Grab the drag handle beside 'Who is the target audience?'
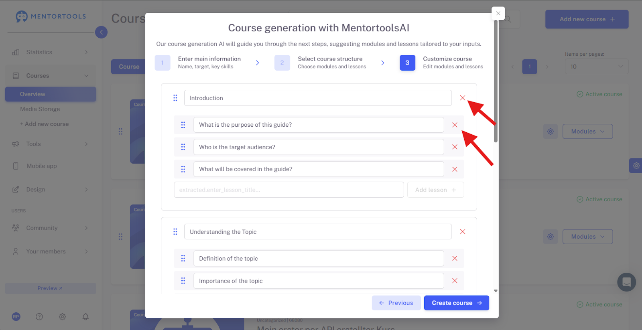 click(183, 147)
